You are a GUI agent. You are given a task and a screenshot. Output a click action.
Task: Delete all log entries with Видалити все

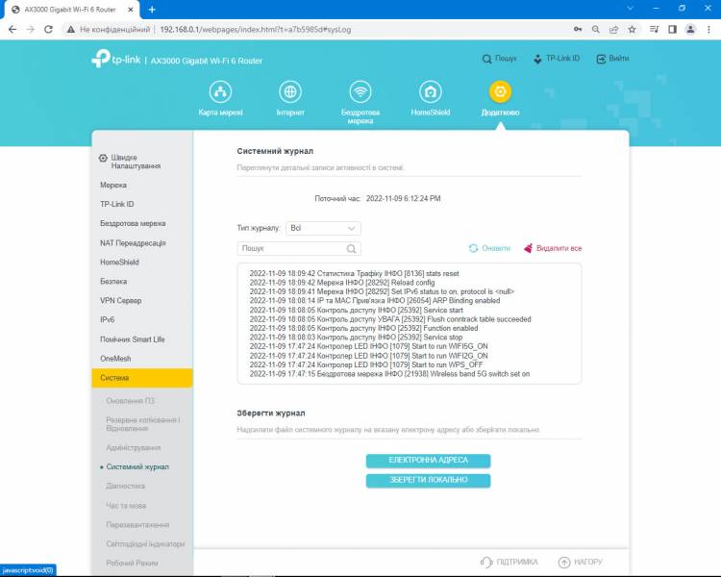pyautogui.click(x=552, y=248)
